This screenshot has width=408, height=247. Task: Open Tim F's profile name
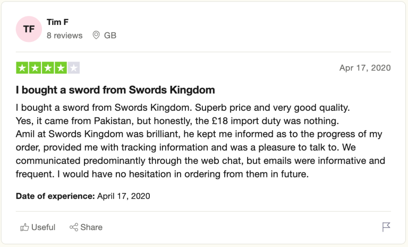coord(57,22)
